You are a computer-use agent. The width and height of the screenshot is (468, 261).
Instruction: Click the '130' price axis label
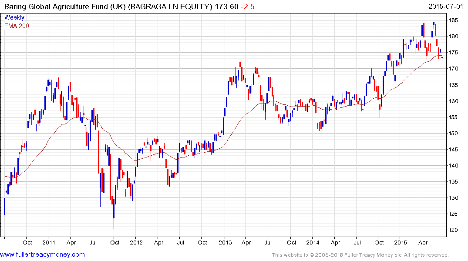click(x=454, y=198)
